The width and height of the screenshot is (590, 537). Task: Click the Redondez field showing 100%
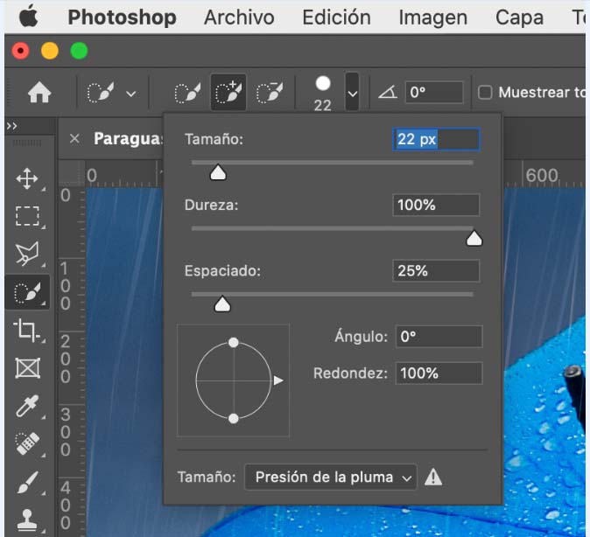pyautogui.click(x=439, y=373)
